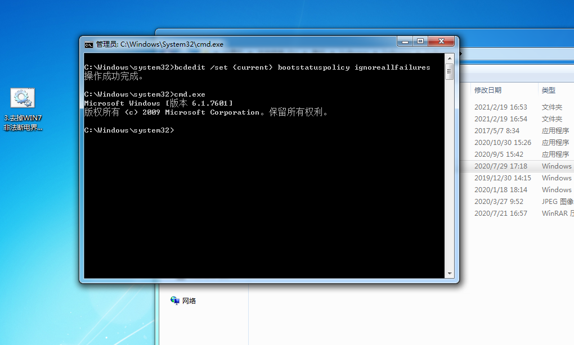Minimize the cmd.exe window

click(405, 42)
